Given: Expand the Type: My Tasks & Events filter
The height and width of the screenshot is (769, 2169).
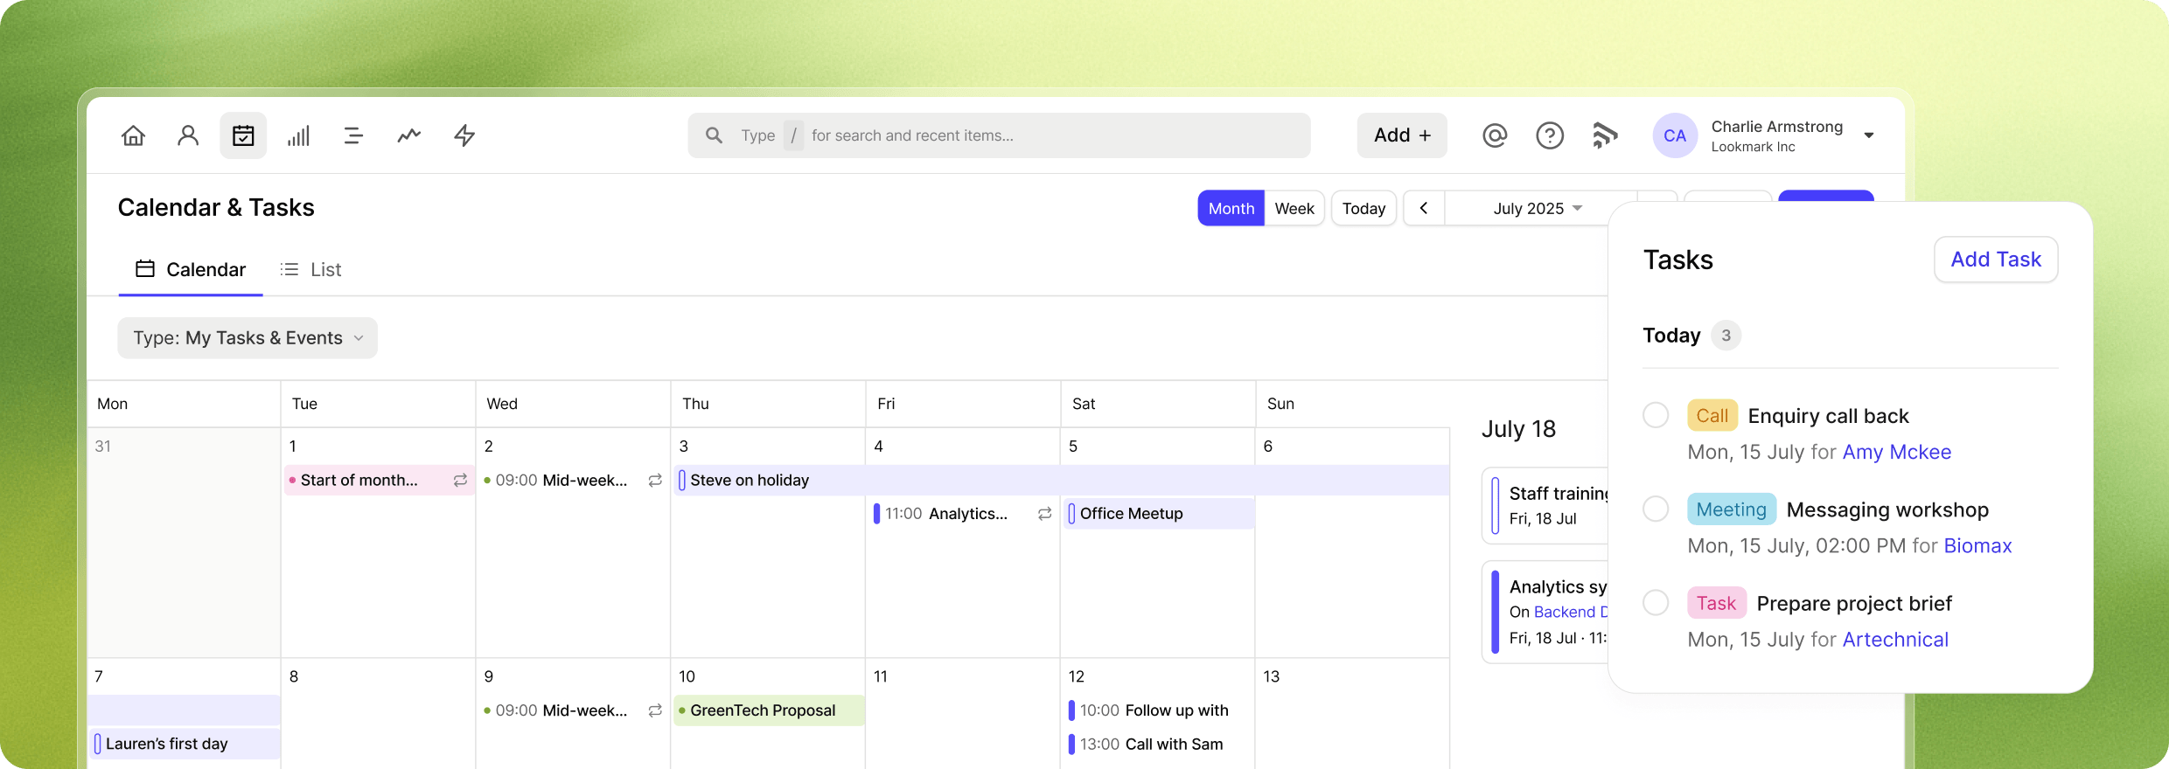Looking at the screenshot, I should point(248,338).
